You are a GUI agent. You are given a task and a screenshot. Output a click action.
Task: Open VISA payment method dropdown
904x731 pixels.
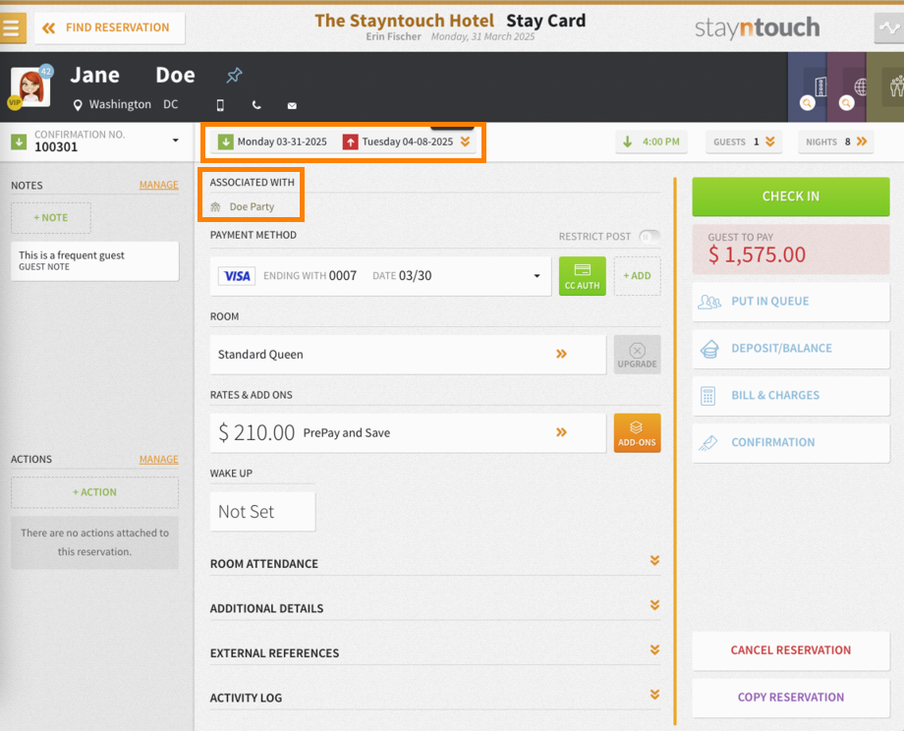coord(380,276)
